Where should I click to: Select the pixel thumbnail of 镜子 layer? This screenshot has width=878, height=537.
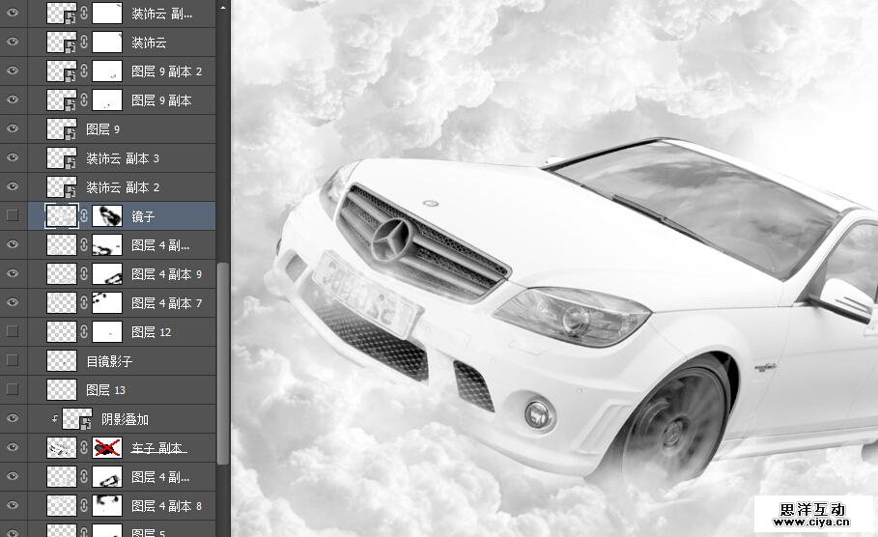(62, 215)
